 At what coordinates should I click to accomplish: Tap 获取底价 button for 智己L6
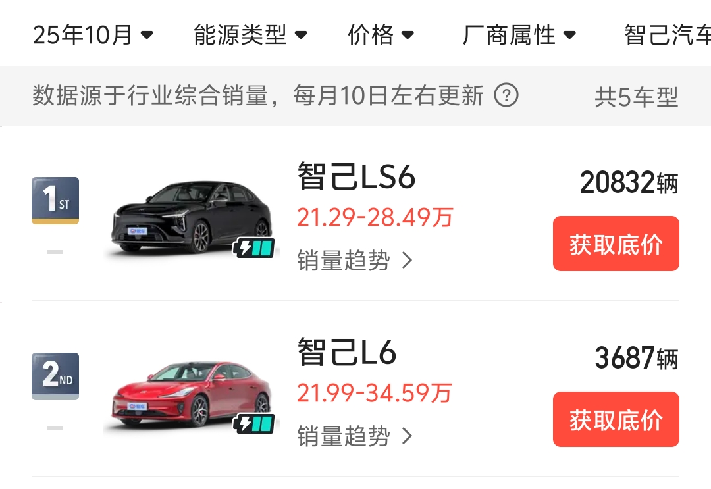click(616, 419)
